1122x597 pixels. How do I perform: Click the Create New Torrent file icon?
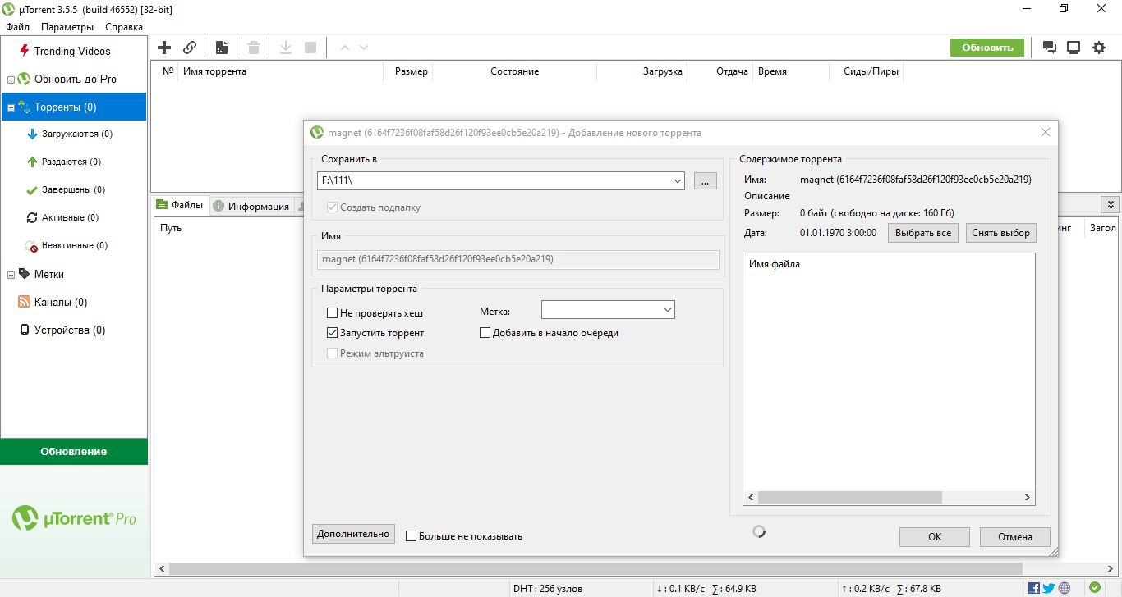[x=221, y=48]
